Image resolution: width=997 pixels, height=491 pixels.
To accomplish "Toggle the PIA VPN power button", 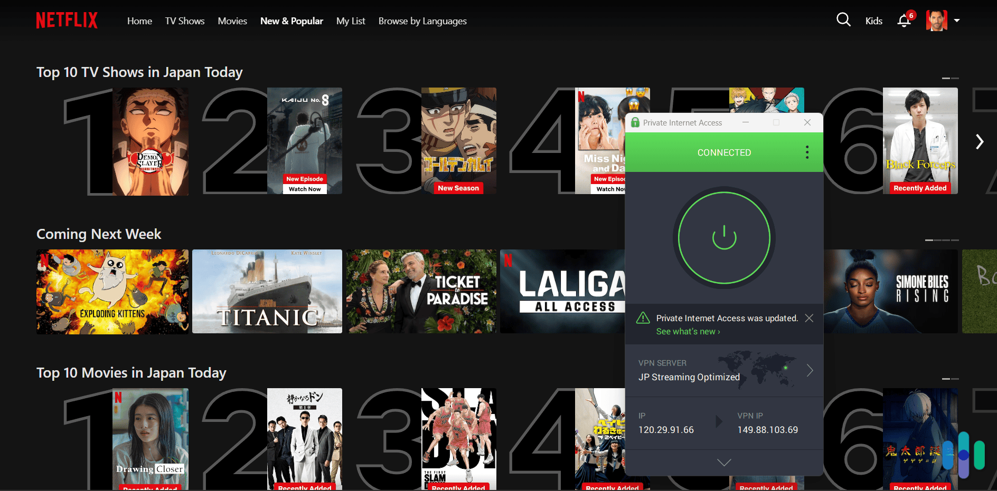I will coord(724,237).
